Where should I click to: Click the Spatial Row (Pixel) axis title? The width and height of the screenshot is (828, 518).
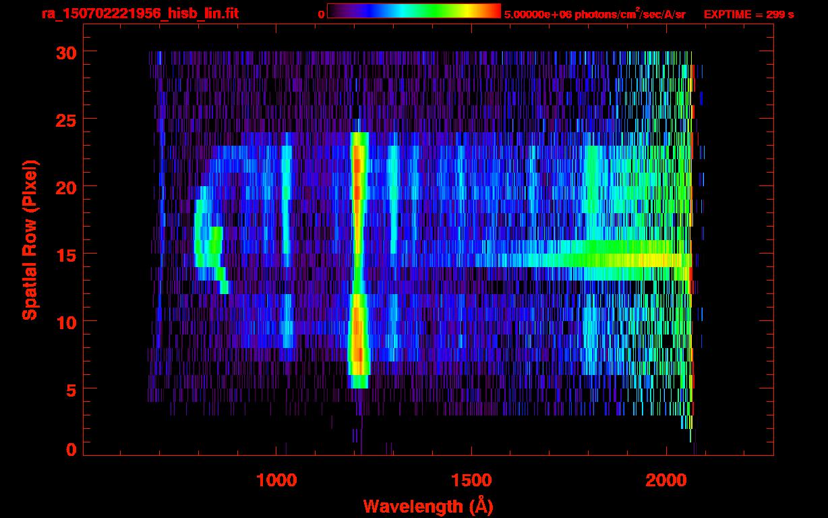[x=30, y=240]
